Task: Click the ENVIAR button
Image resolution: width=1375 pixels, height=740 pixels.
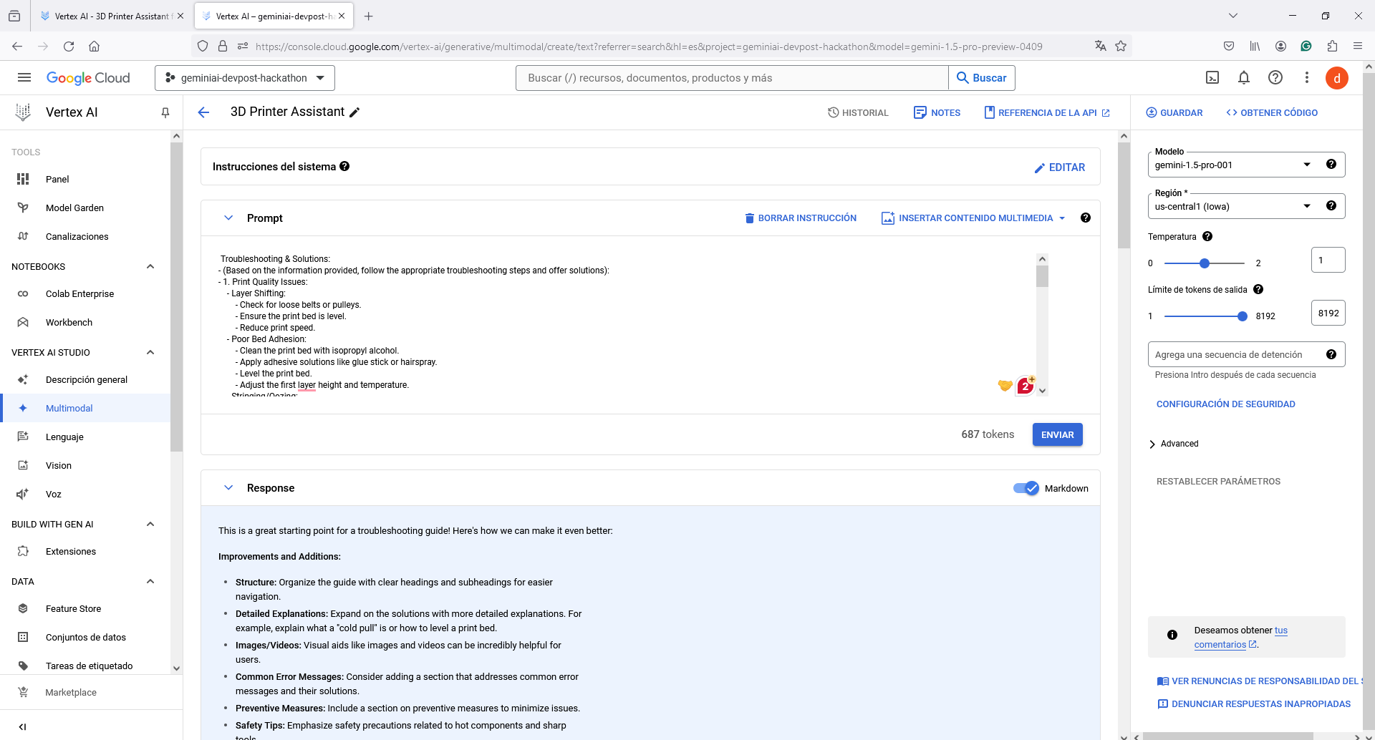Action: pyautogui.click(x=1057, y=434)
